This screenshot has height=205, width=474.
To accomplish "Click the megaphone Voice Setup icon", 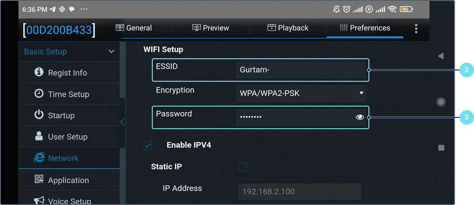I will pos(39,200).
